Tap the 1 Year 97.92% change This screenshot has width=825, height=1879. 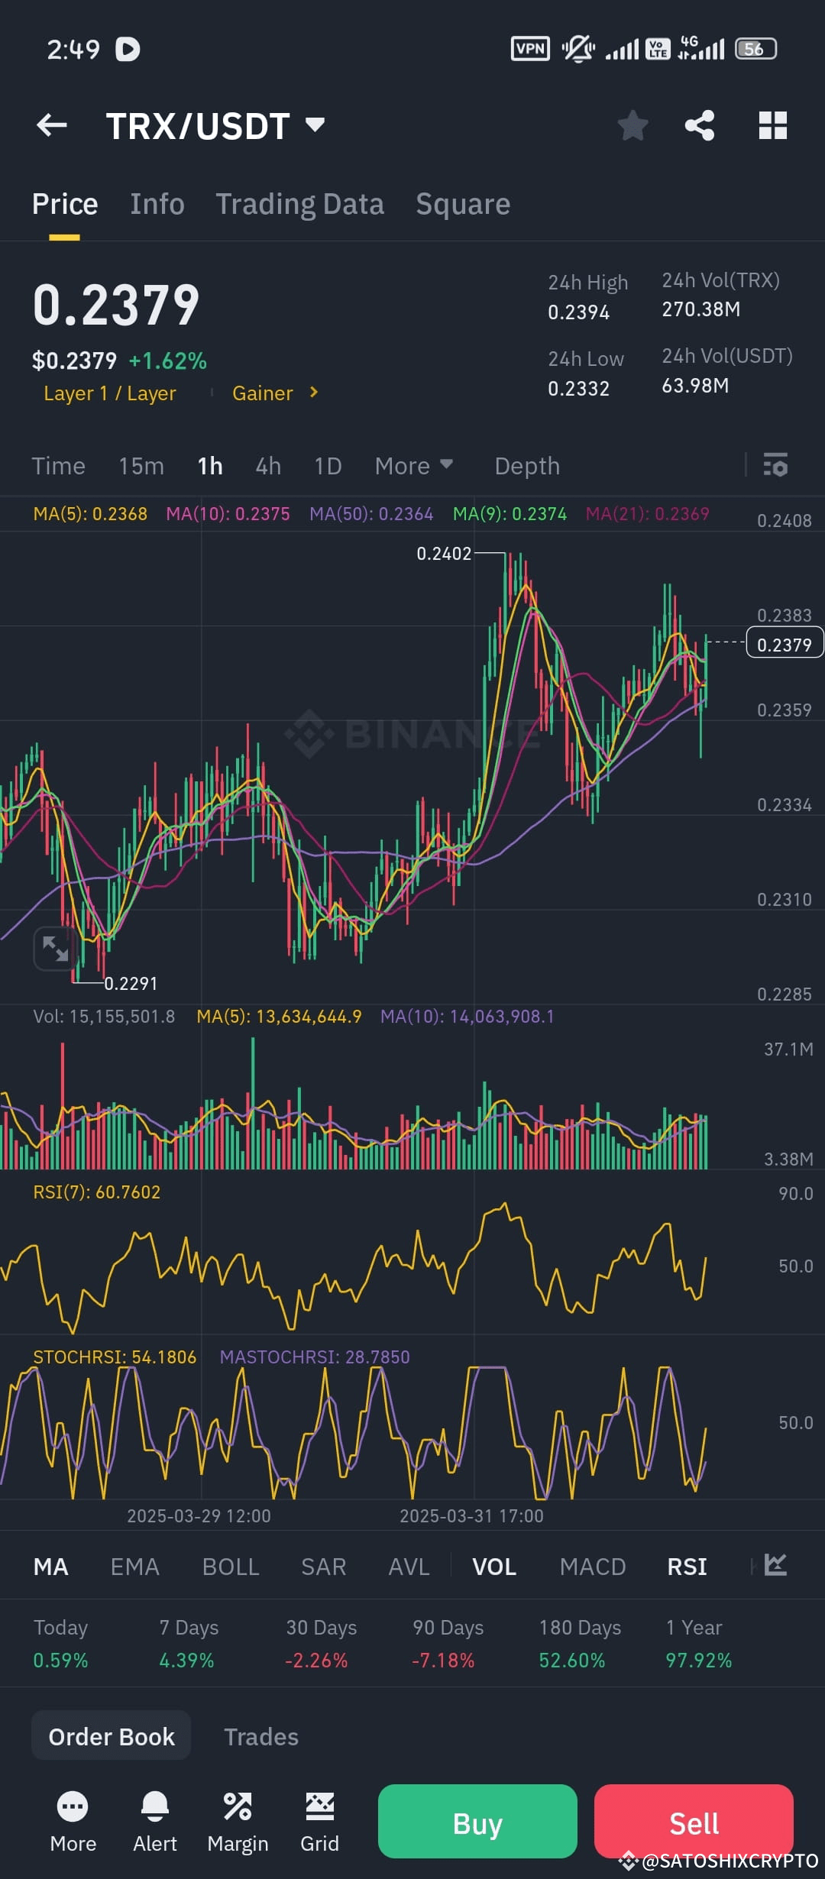698,1643
